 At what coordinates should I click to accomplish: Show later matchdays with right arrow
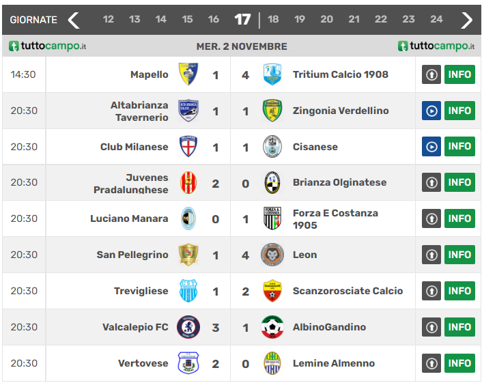466,20
